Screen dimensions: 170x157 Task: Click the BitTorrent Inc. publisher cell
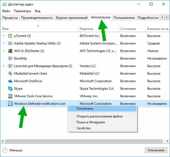point(90,36)
